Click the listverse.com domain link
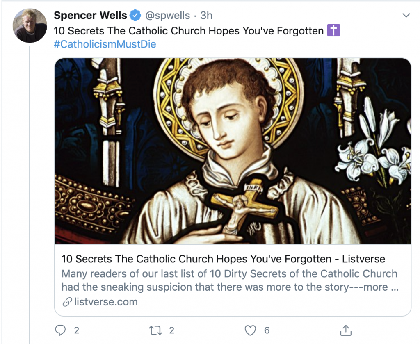The image size is (420, 344). (x=106, y=302)
